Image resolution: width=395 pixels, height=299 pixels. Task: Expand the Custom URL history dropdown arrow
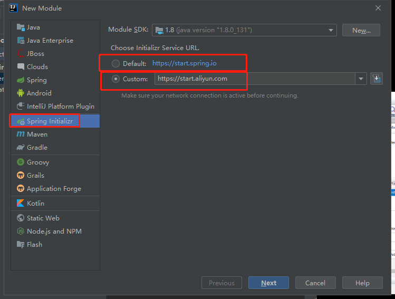point(361,79)
